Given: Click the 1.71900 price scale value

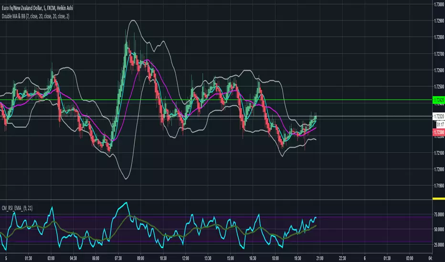Looking at the screenshot, I should click(437, 185).
